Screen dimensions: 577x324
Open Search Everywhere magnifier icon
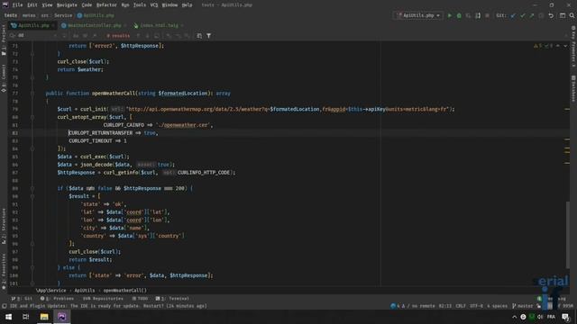572,15
